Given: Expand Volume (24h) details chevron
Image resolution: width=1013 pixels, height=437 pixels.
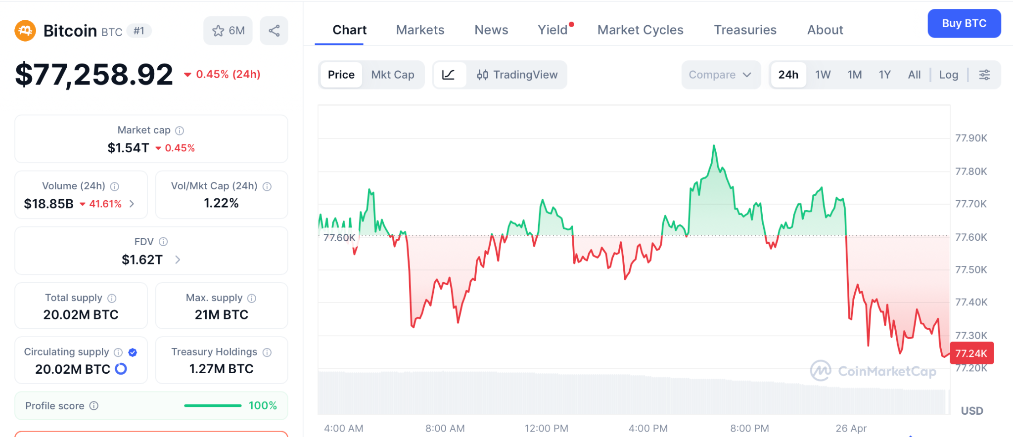Looking at the screenshot, I should tap(132, 204).
